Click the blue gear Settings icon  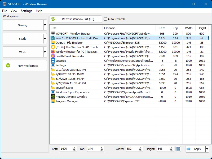click(x=53, y=61)
